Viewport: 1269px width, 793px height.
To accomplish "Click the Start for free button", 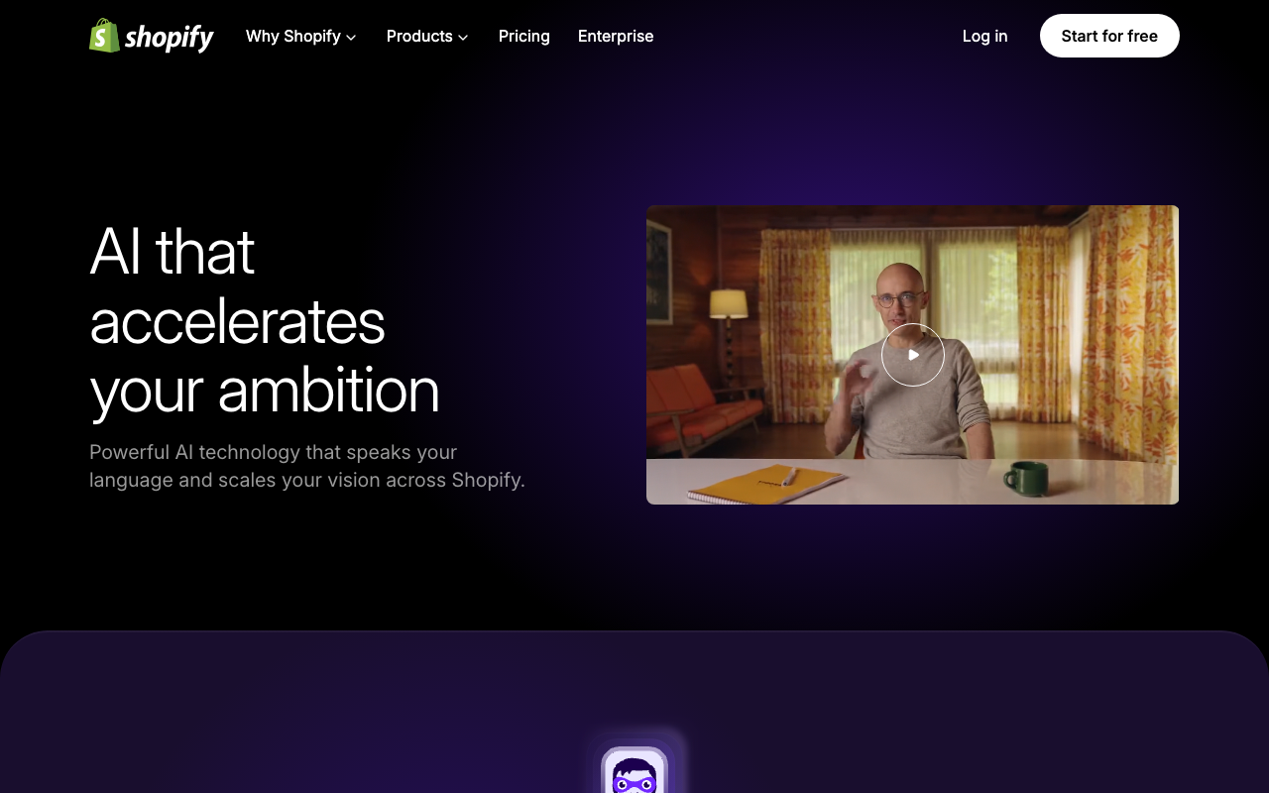I will point(1109,36).
